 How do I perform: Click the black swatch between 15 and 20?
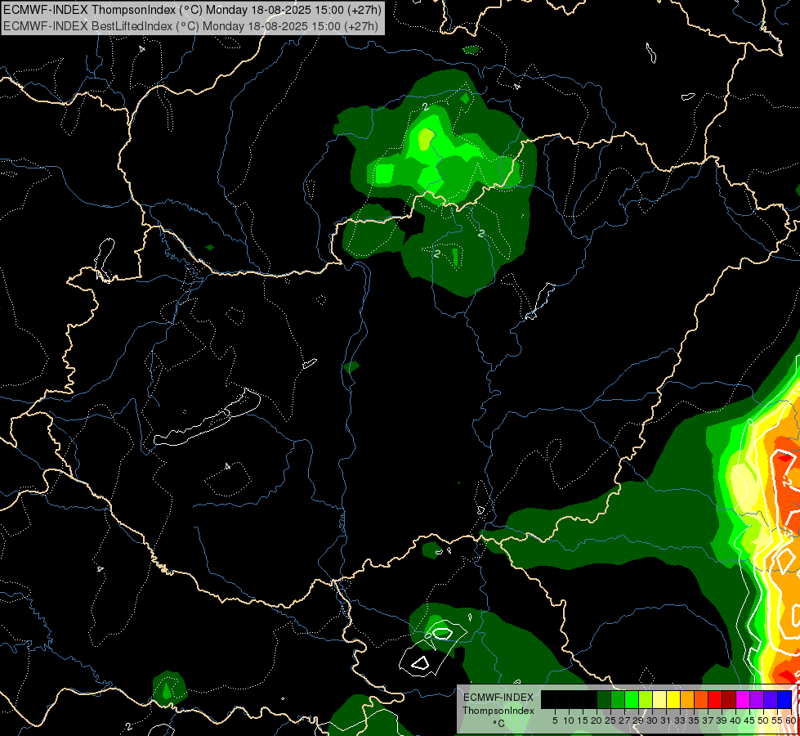pyautogui.click(x=590, y=699)
